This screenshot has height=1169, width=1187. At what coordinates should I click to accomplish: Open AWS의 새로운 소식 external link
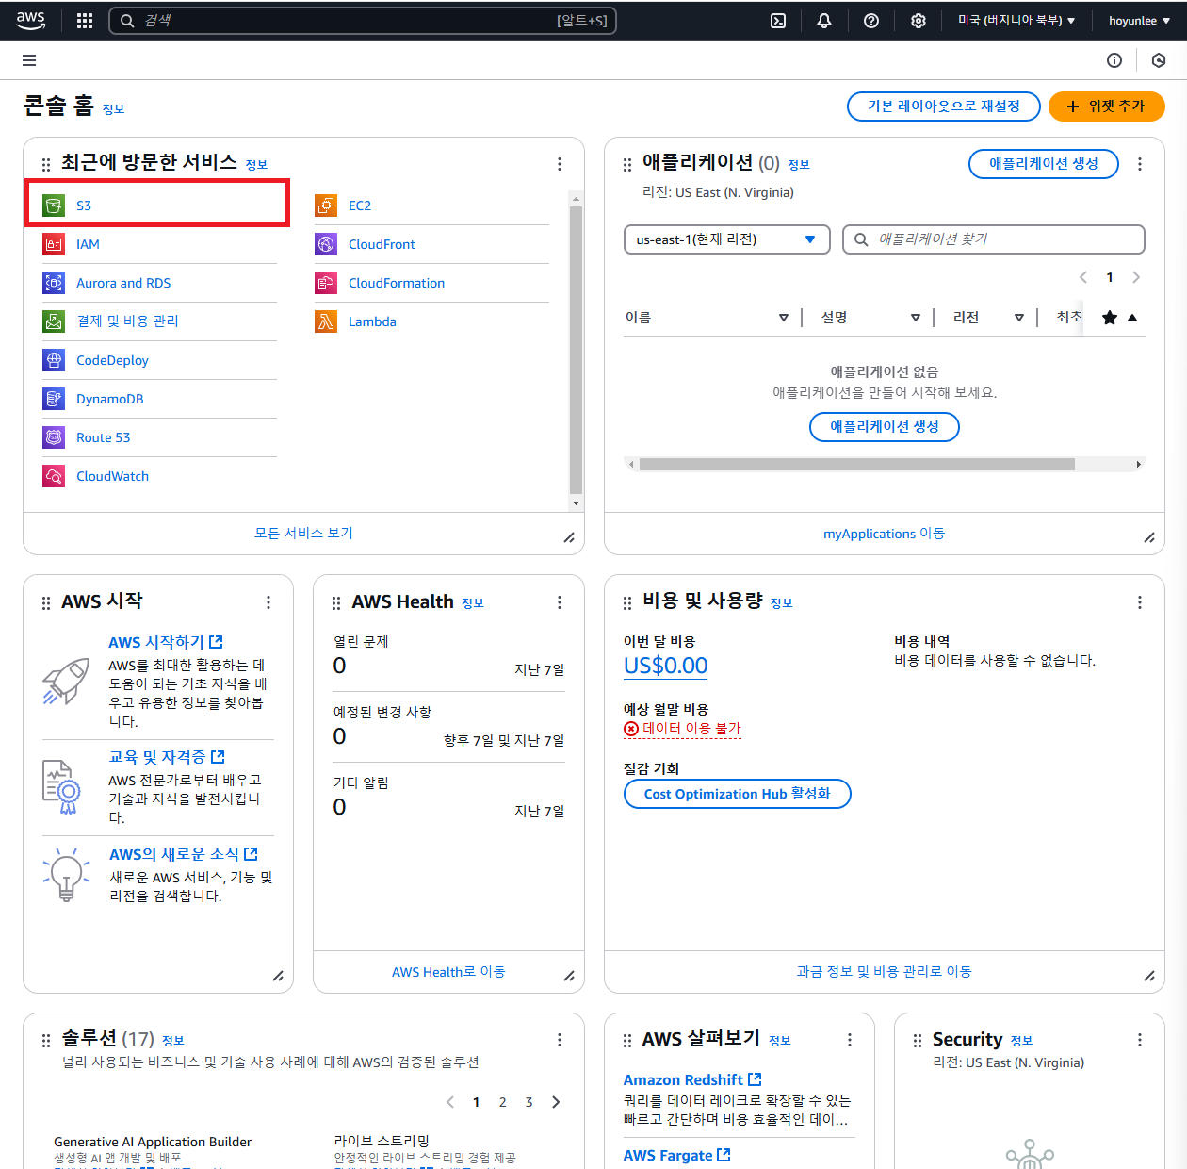point(184,854)
